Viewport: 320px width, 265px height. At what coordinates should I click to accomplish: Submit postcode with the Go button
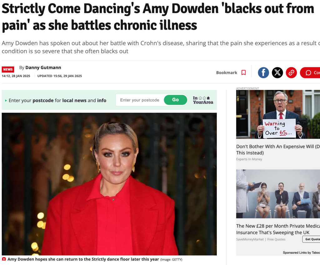[176, 100]
